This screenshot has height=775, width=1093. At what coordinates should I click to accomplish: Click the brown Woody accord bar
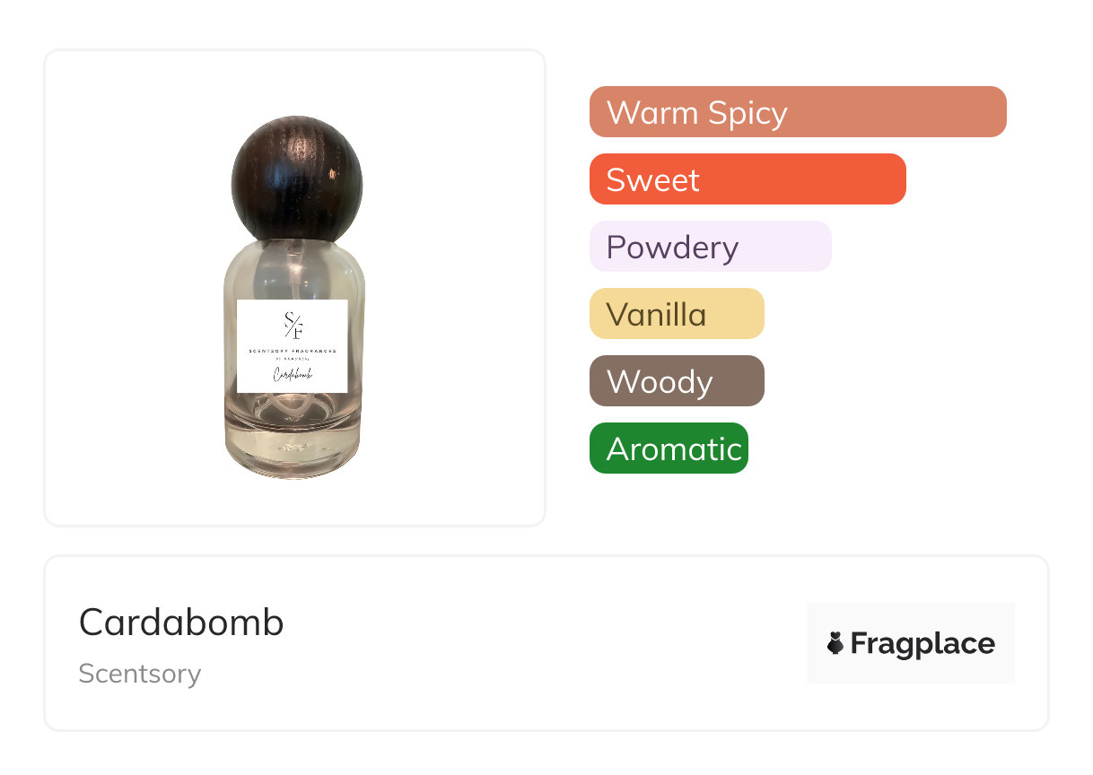676,381
